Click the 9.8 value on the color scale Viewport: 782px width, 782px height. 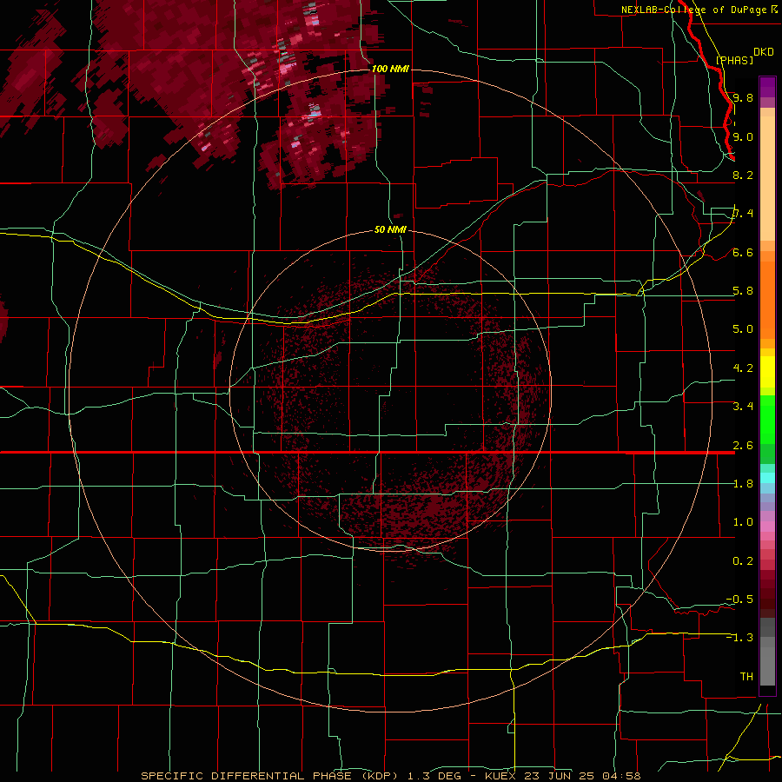pyautogui.click(x=743, y=98)
